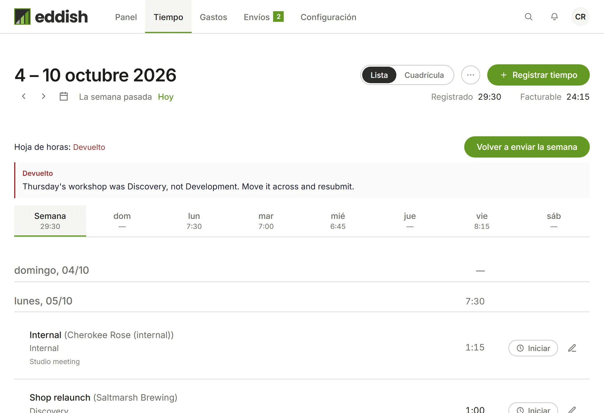This screenshot has width=604, height=413.
Task: Select the lun 7:30 day tab
Action: coord(194,221)
